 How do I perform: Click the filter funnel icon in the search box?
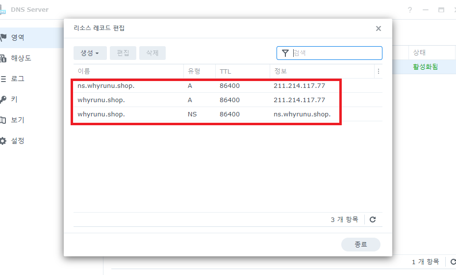click(285, 53)
